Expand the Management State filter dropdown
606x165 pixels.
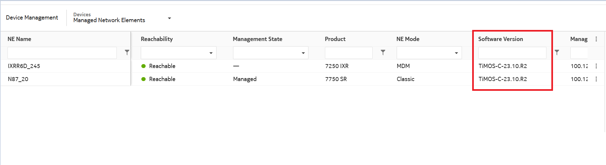303,53
